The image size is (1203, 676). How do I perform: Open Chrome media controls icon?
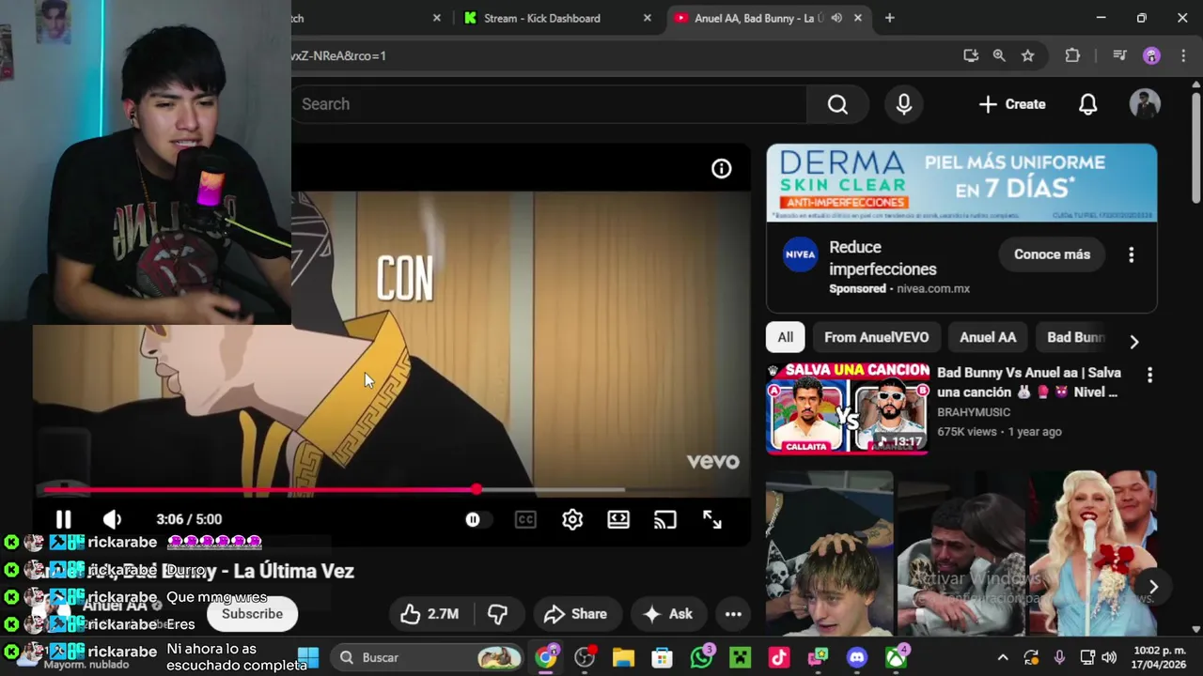(1119, 55)
